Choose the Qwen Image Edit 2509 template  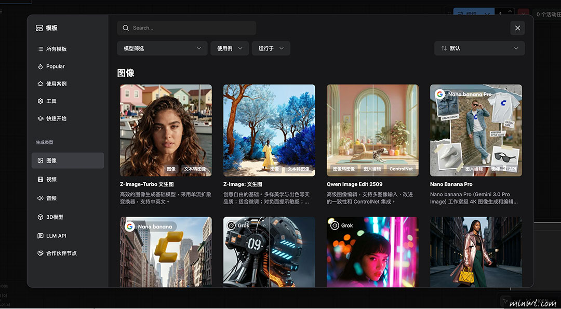[x=372, y=130]
